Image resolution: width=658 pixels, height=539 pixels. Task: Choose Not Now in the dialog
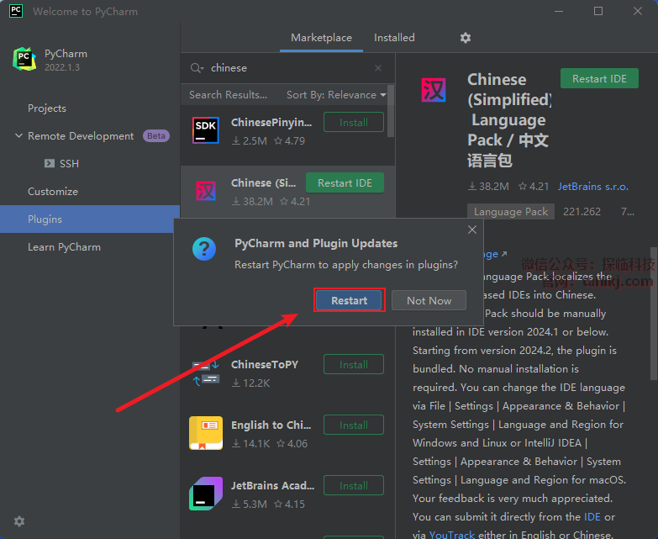point(429,300)
